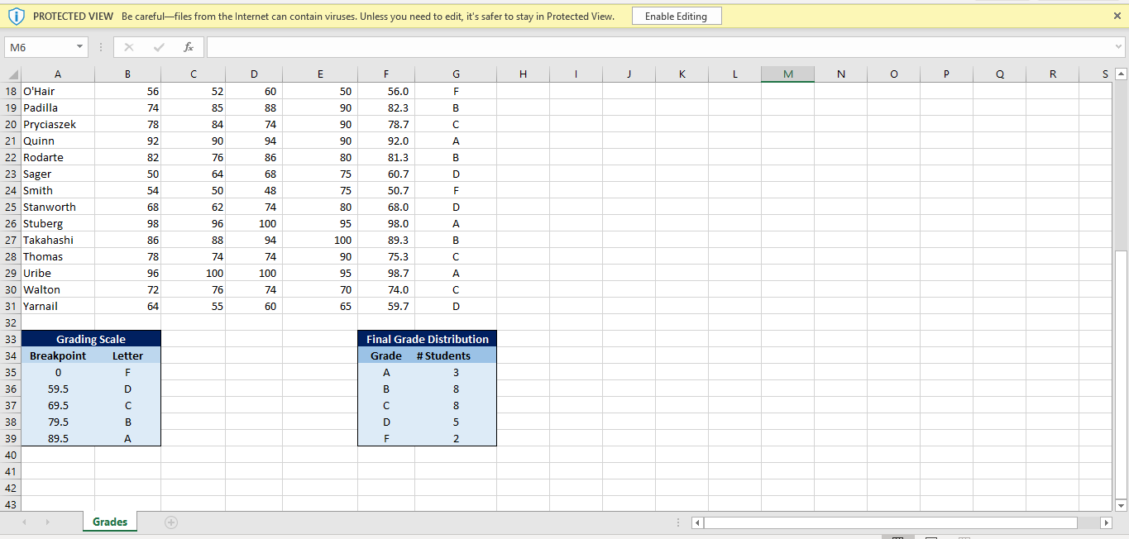Dismiss the Protected View banner with its X
Screen dimensions: 1129x539
pos(1117,15)
